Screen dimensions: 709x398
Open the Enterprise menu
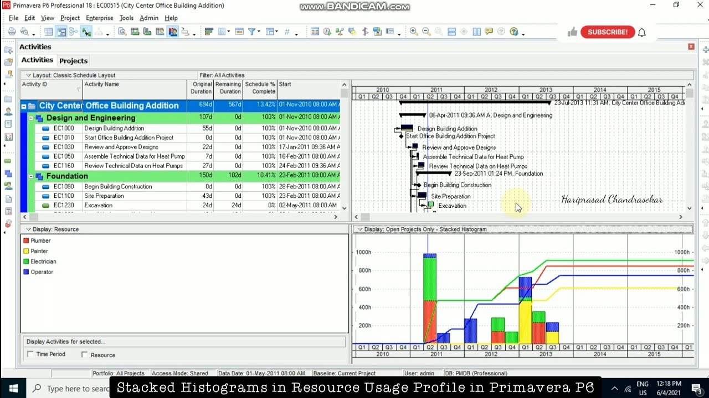[100, 18]
